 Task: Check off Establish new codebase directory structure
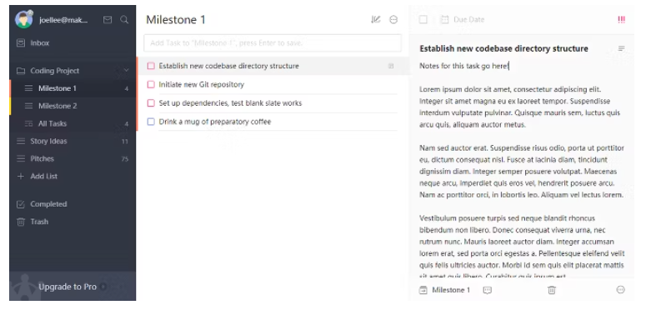[151, 66]
